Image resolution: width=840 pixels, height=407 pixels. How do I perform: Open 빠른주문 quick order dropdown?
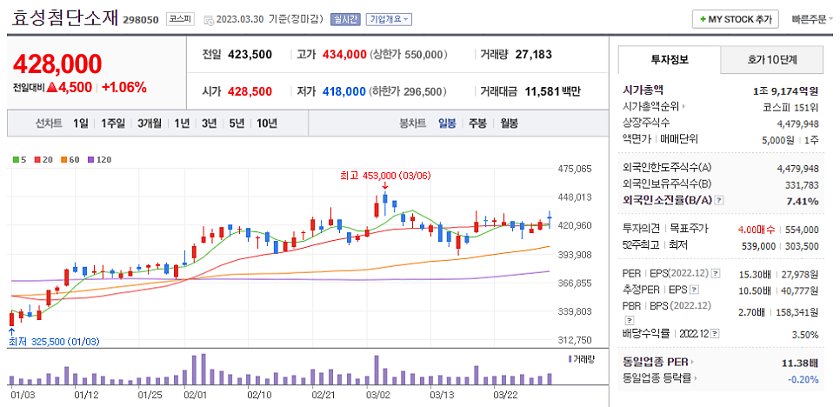811,19
